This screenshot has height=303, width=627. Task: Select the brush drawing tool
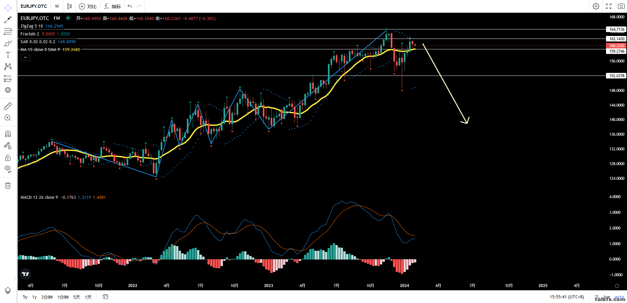[8, 43]
